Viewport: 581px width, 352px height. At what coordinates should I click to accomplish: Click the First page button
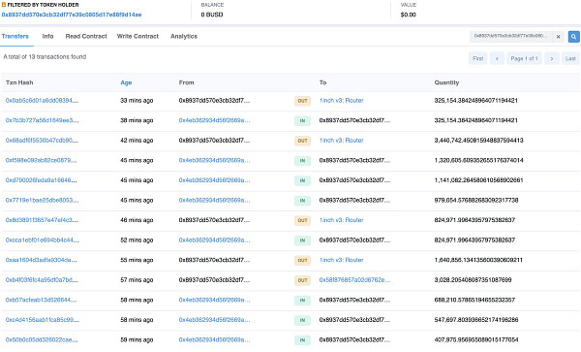tap(478, 58)
